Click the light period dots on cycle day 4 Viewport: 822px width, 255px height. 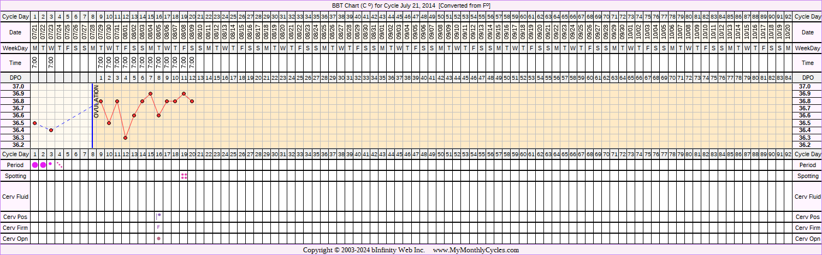click(60, 165)
